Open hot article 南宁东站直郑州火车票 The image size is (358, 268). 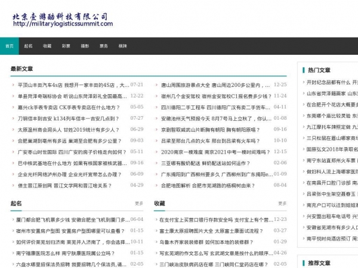pyautogui.click(x=332, y=161)
